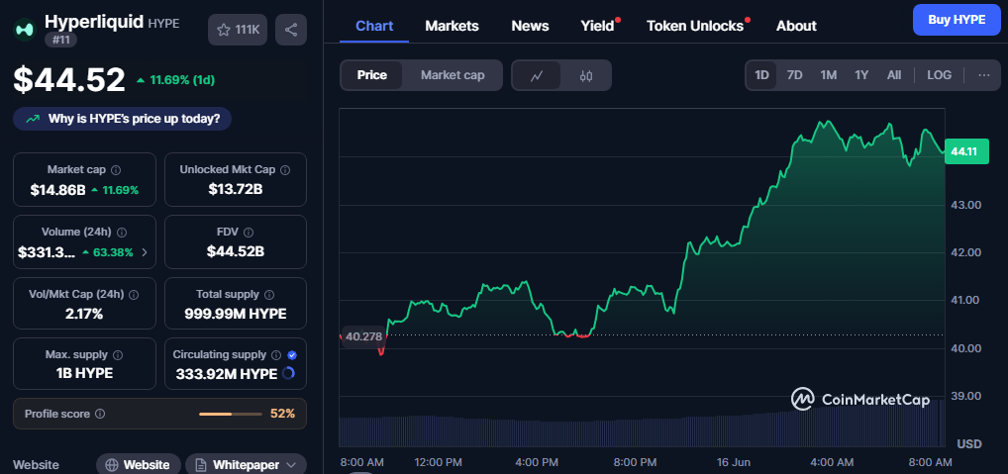Click the $13.72B unlocked market cap value

click(x=236, y=189)
